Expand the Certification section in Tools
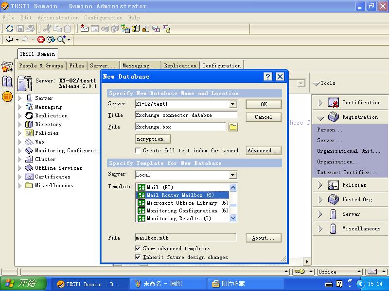 pos(320,102)
